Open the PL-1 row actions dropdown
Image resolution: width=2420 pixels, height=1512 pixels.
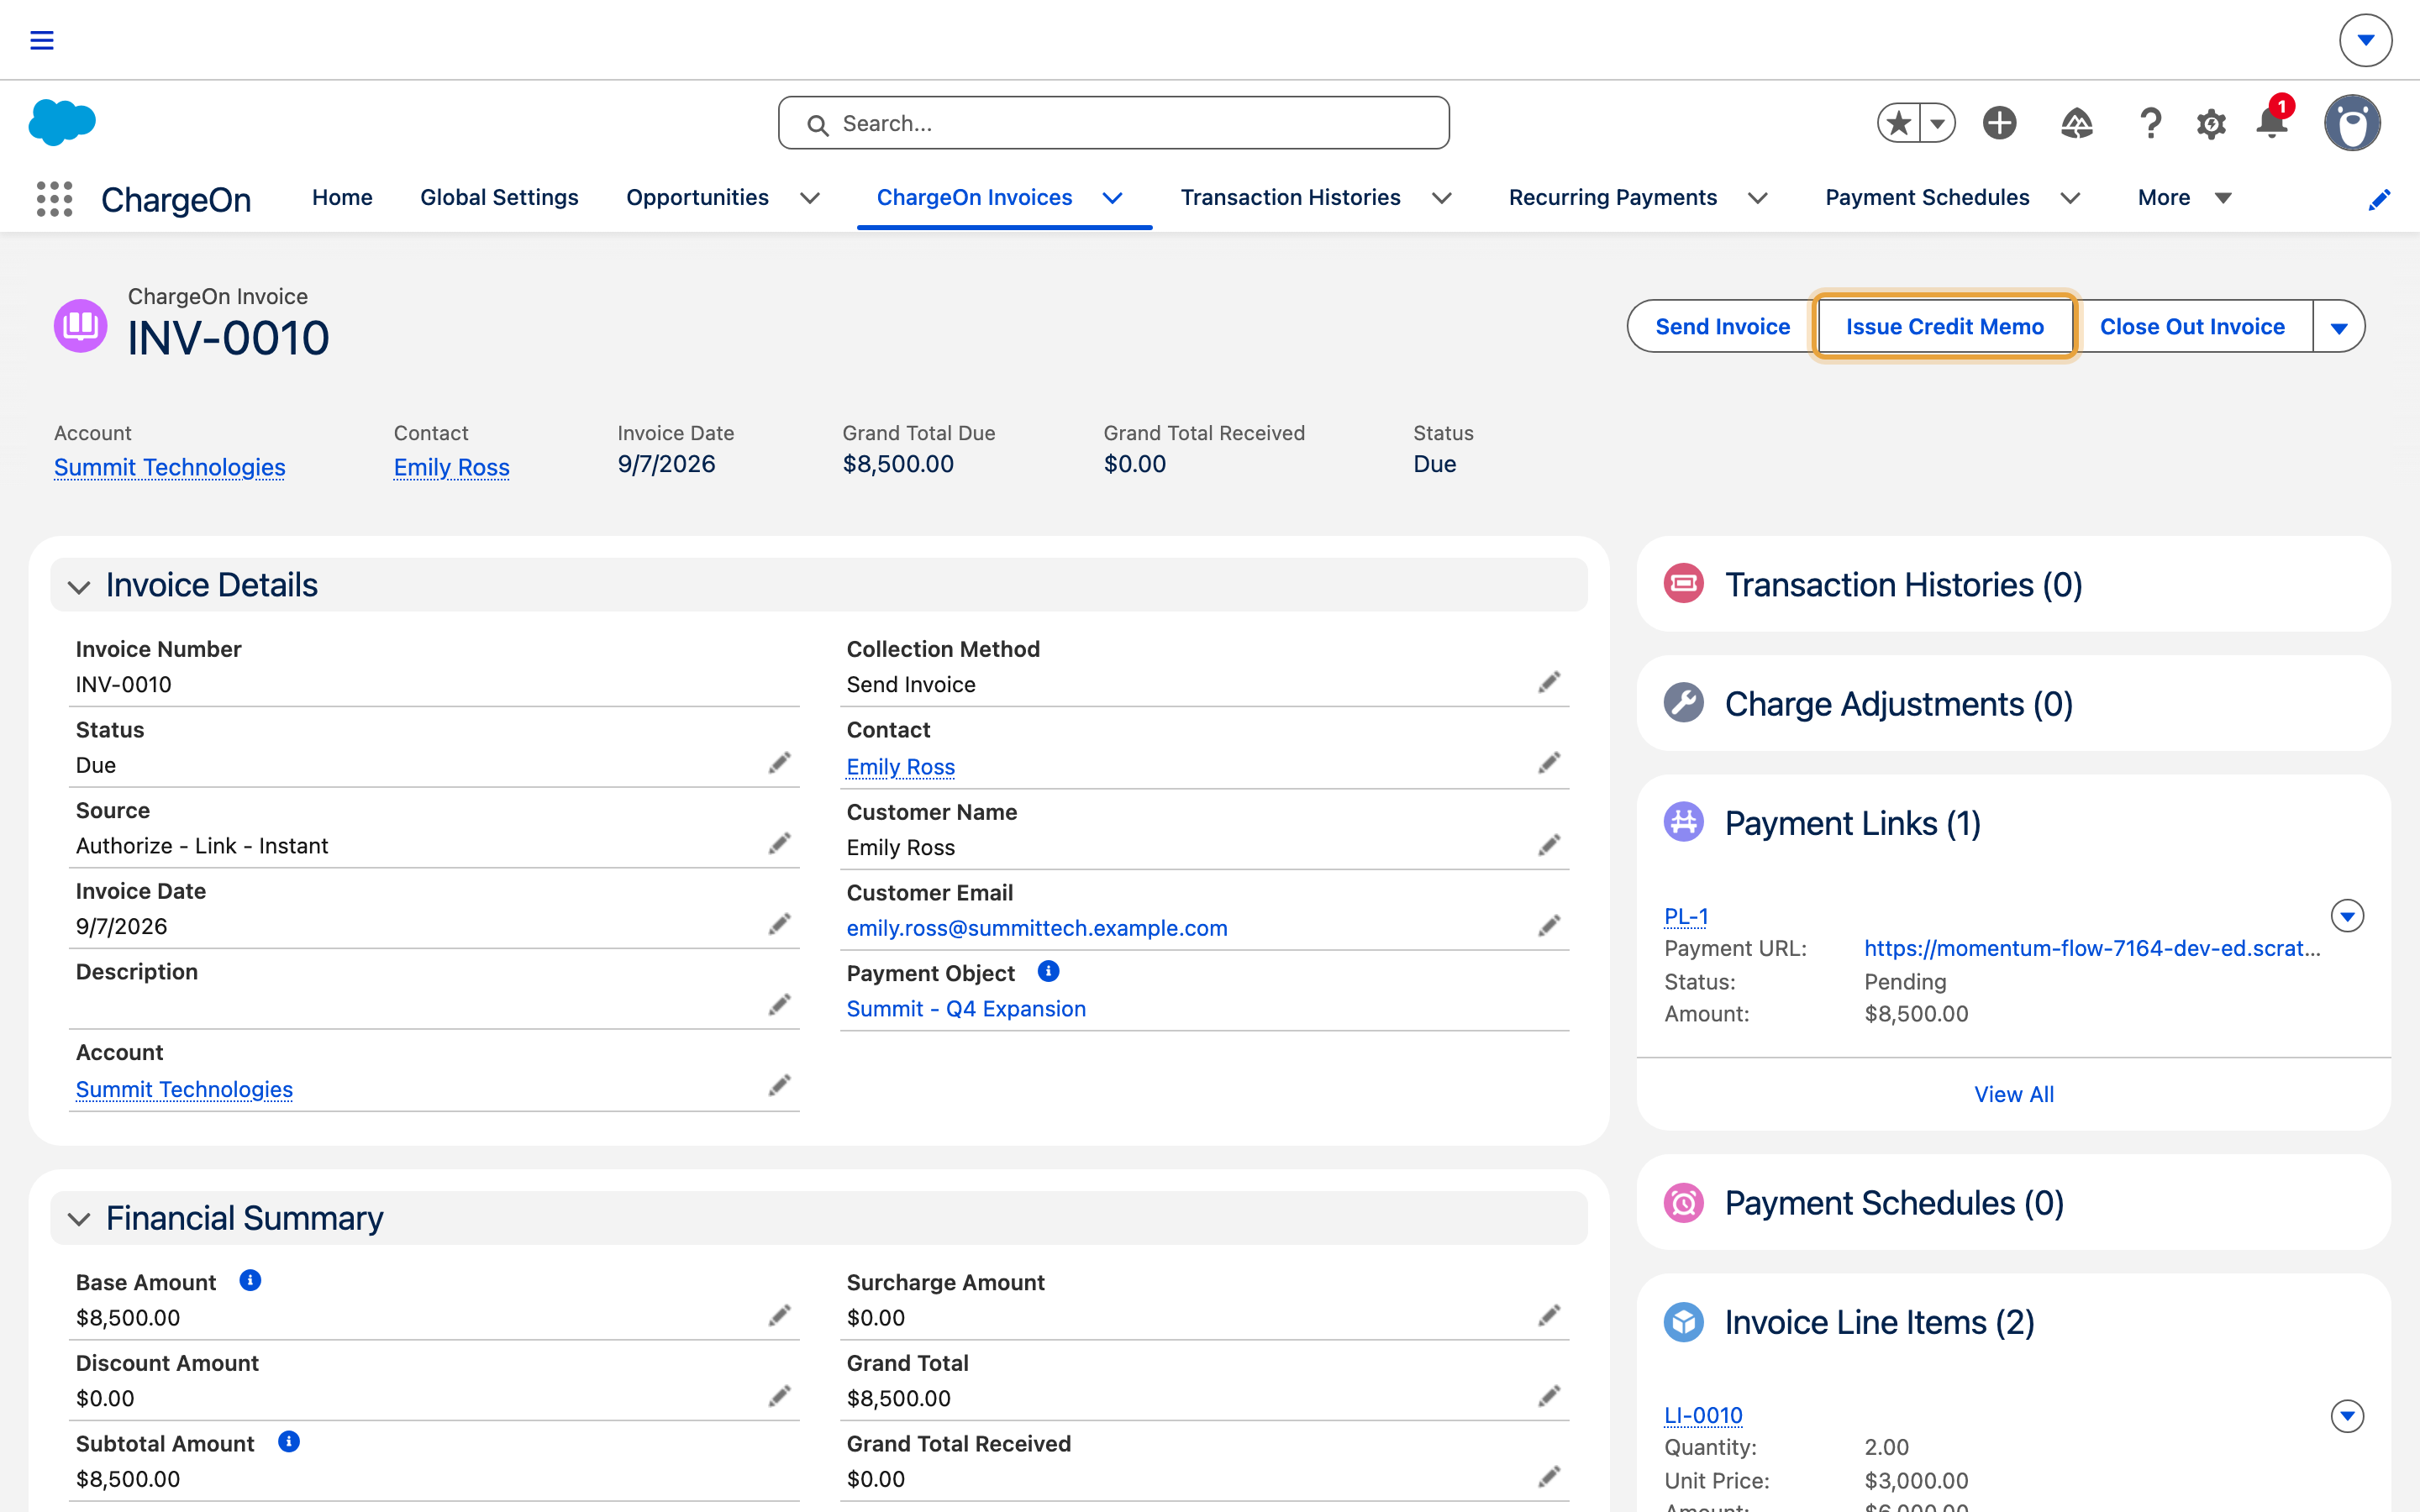click(2347, 915)
